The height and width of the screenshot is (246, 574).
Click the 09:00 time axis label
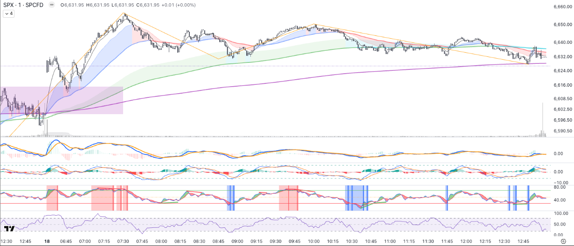pos(237,241)
